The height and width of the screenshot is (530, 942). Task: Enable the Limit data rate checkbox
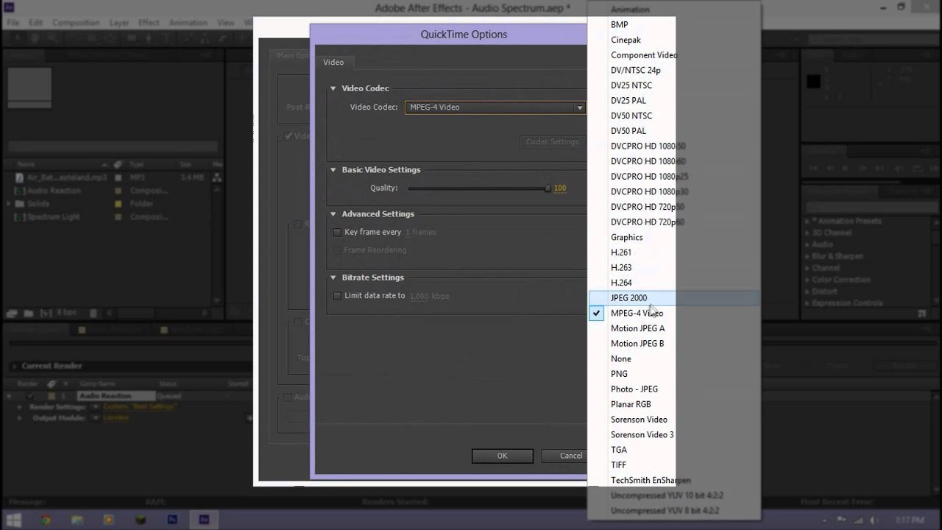coord(337,296)
